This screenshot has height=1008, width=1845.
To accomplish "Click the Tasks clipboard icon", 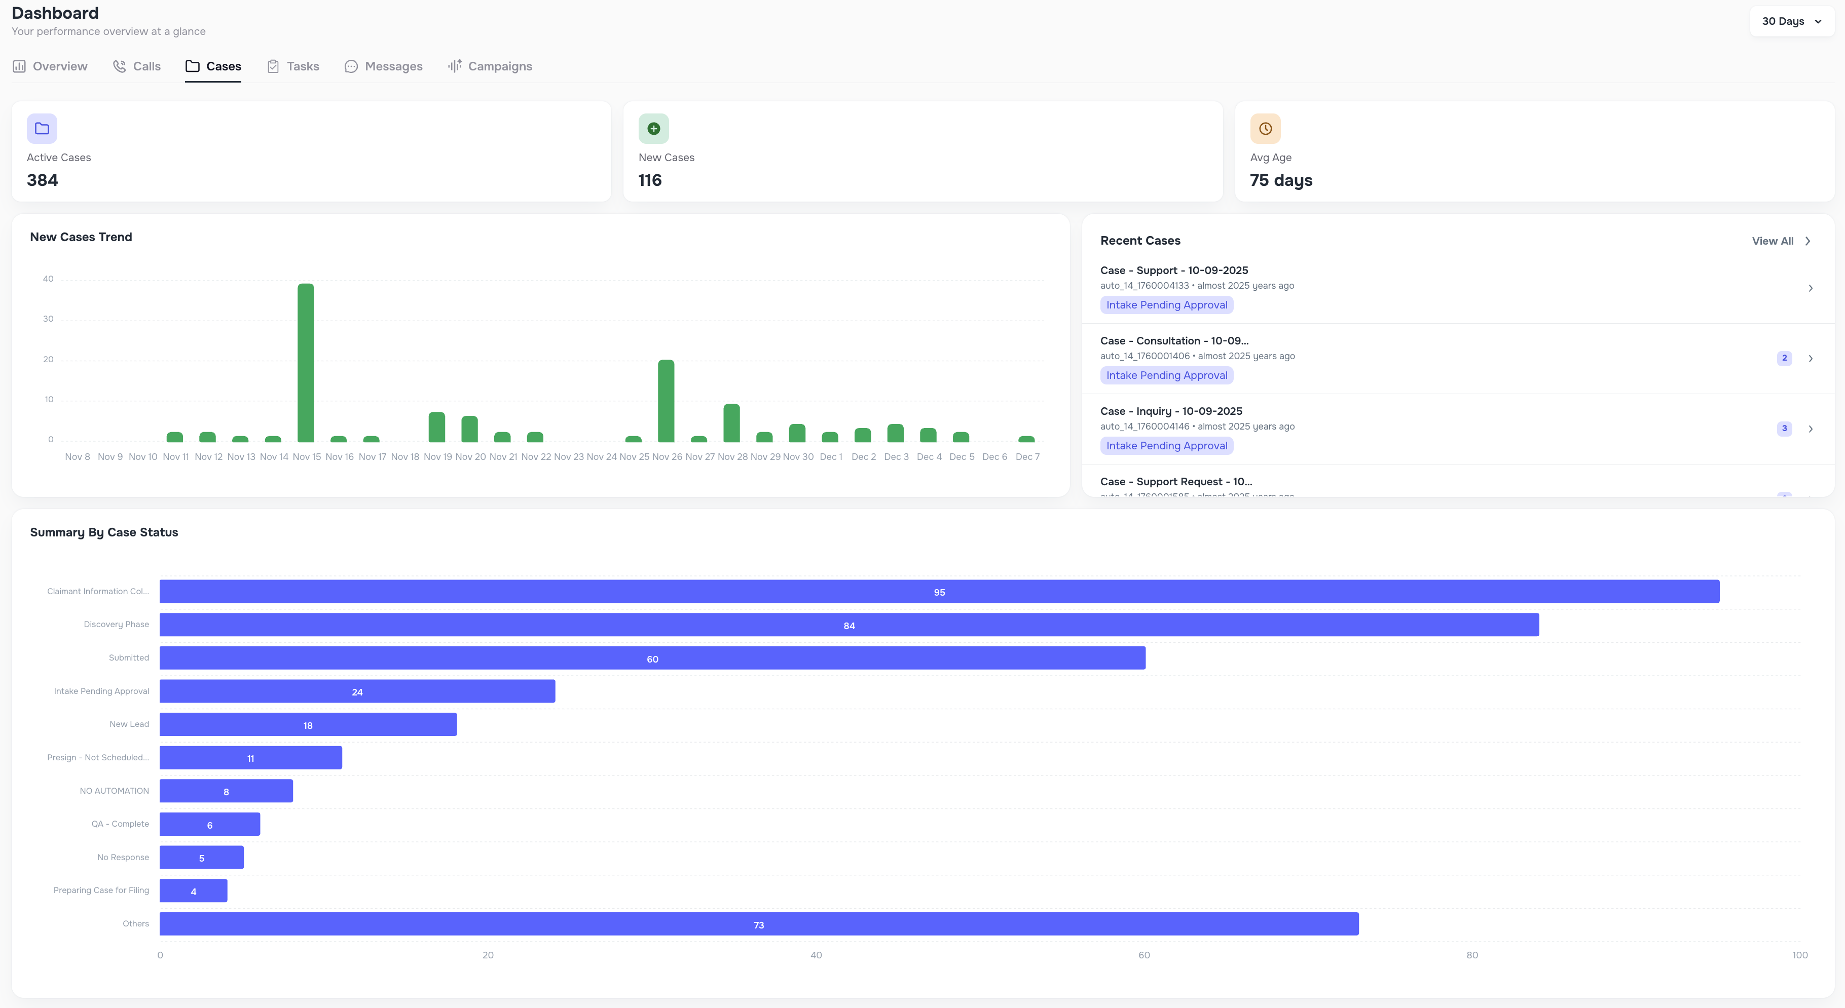I will coord(273,66).
